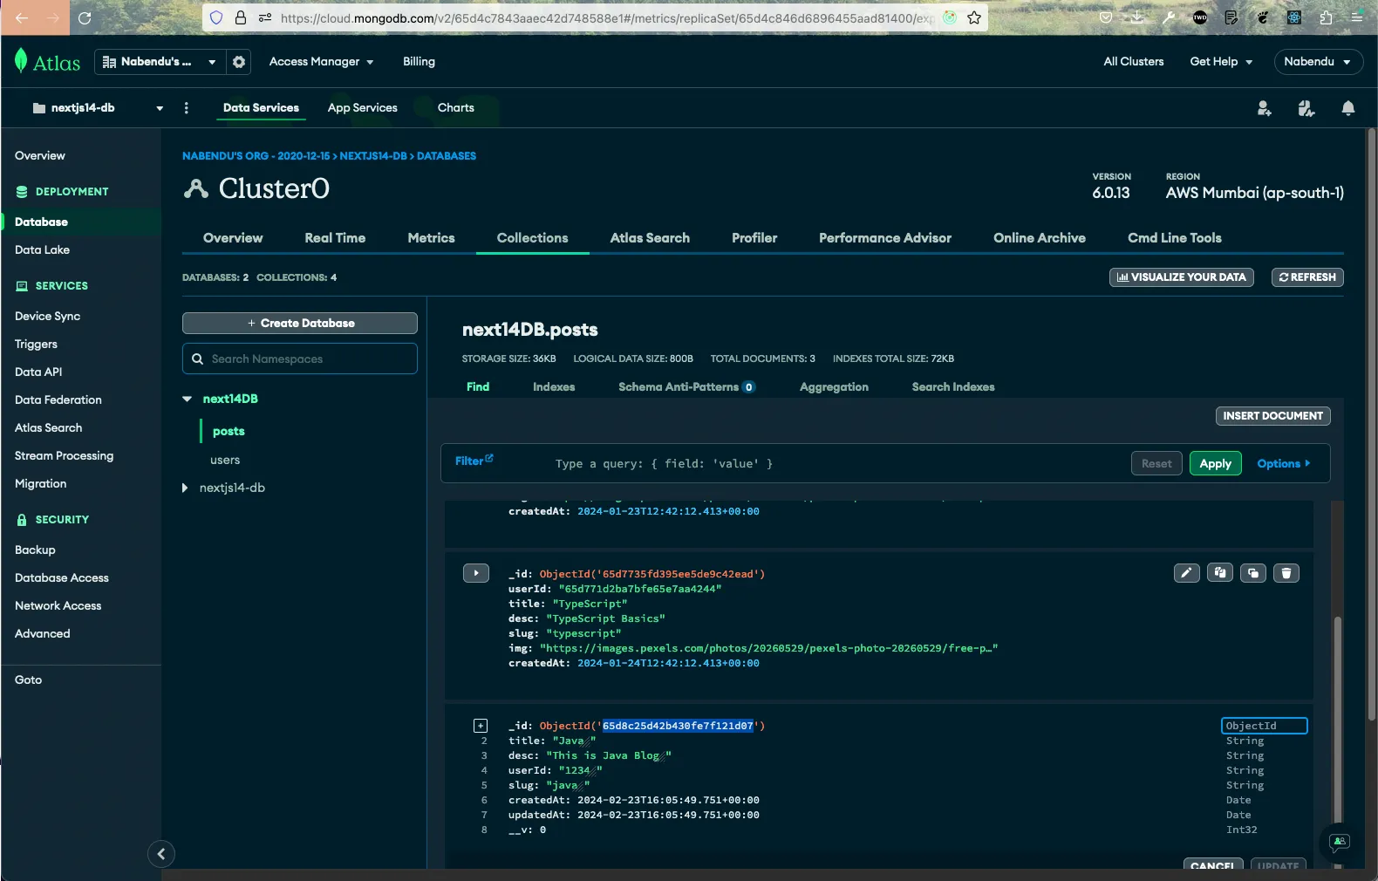Edit the TypeScript document with pencil icon
The height and width of the screenshot is (881, 1378).
[x=1186, y=573]
